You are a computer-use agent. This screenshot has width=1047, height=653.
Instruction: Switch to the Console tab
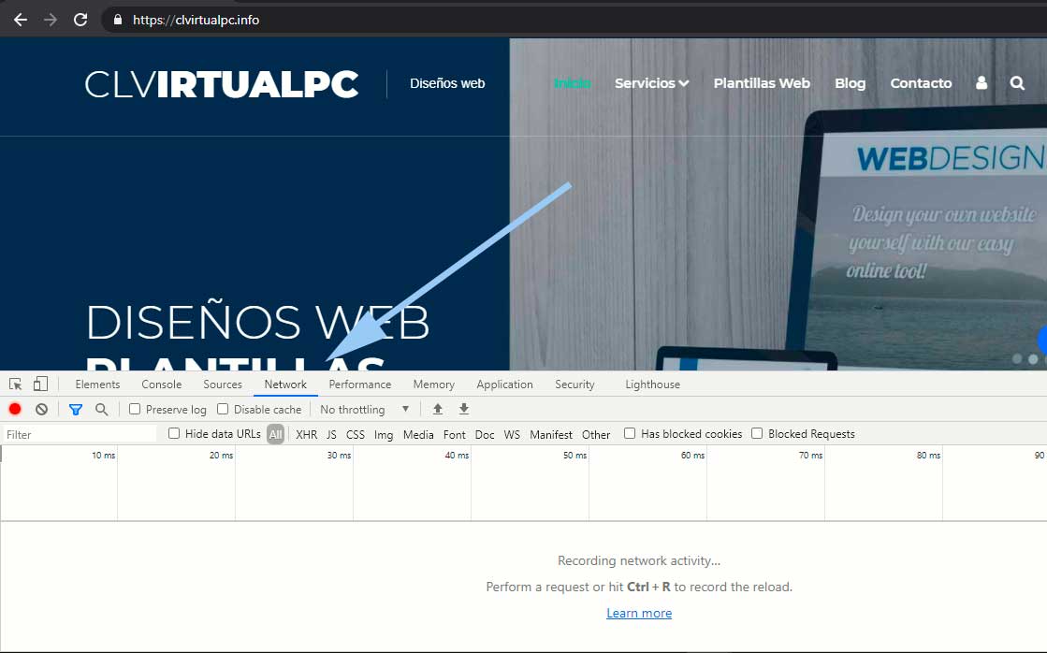click(162, 385)
